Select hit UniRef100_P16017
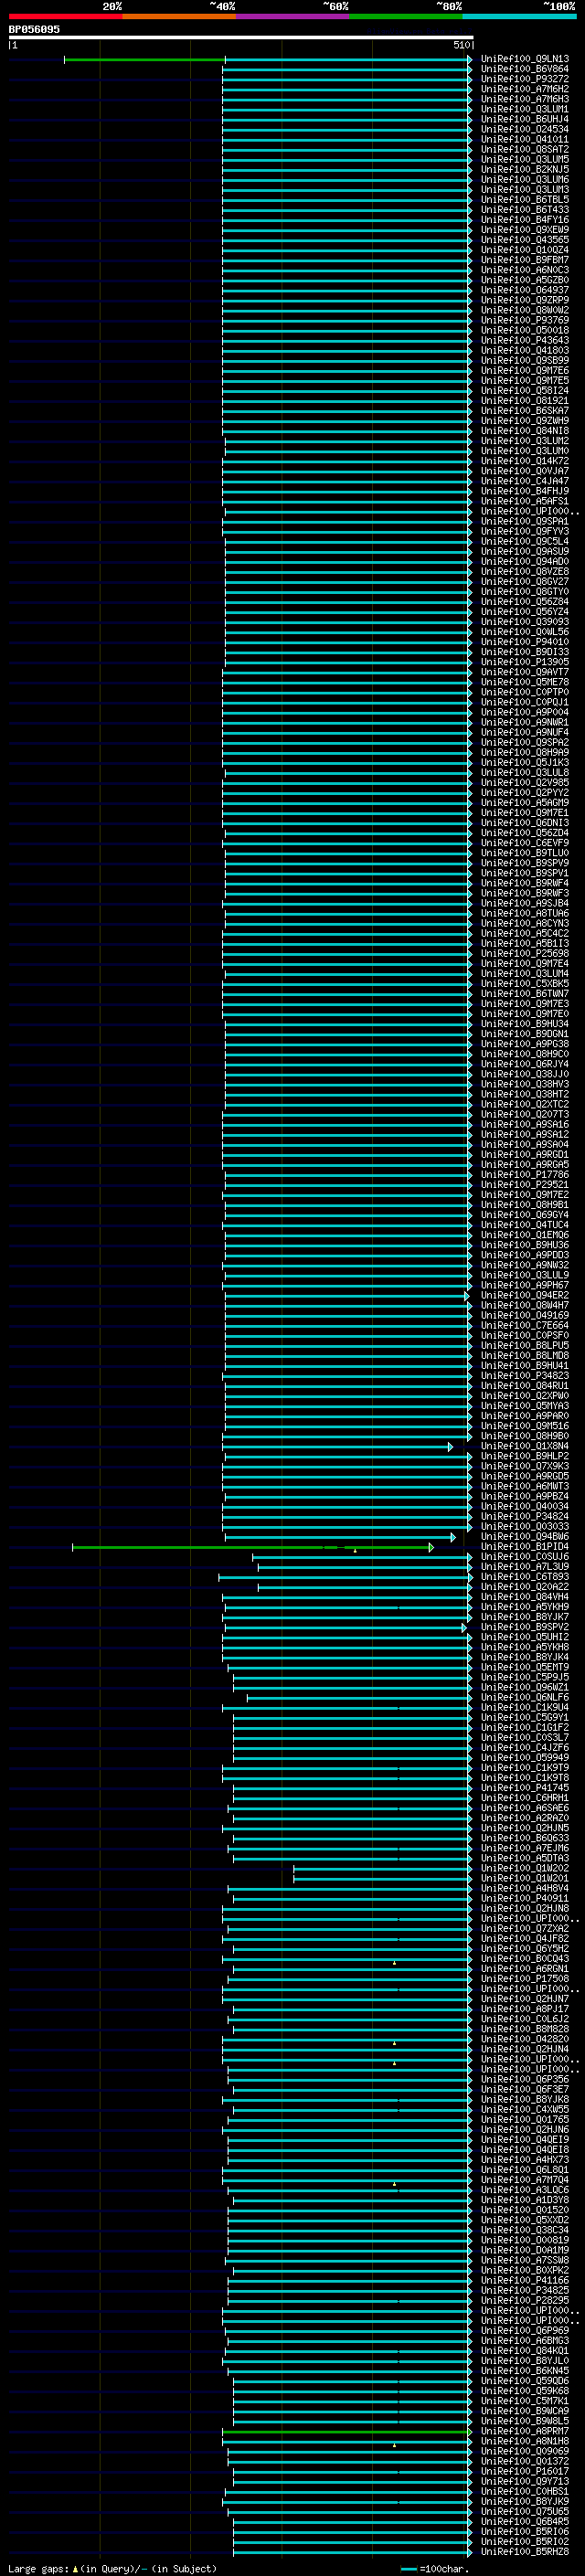585x2576 pixels. coord(524,2471)
